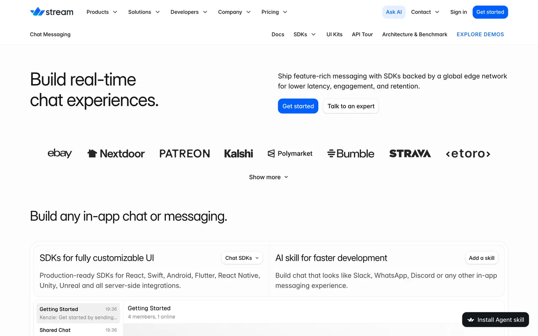
Task: Select the eToro logo
Action: [468, 154]
